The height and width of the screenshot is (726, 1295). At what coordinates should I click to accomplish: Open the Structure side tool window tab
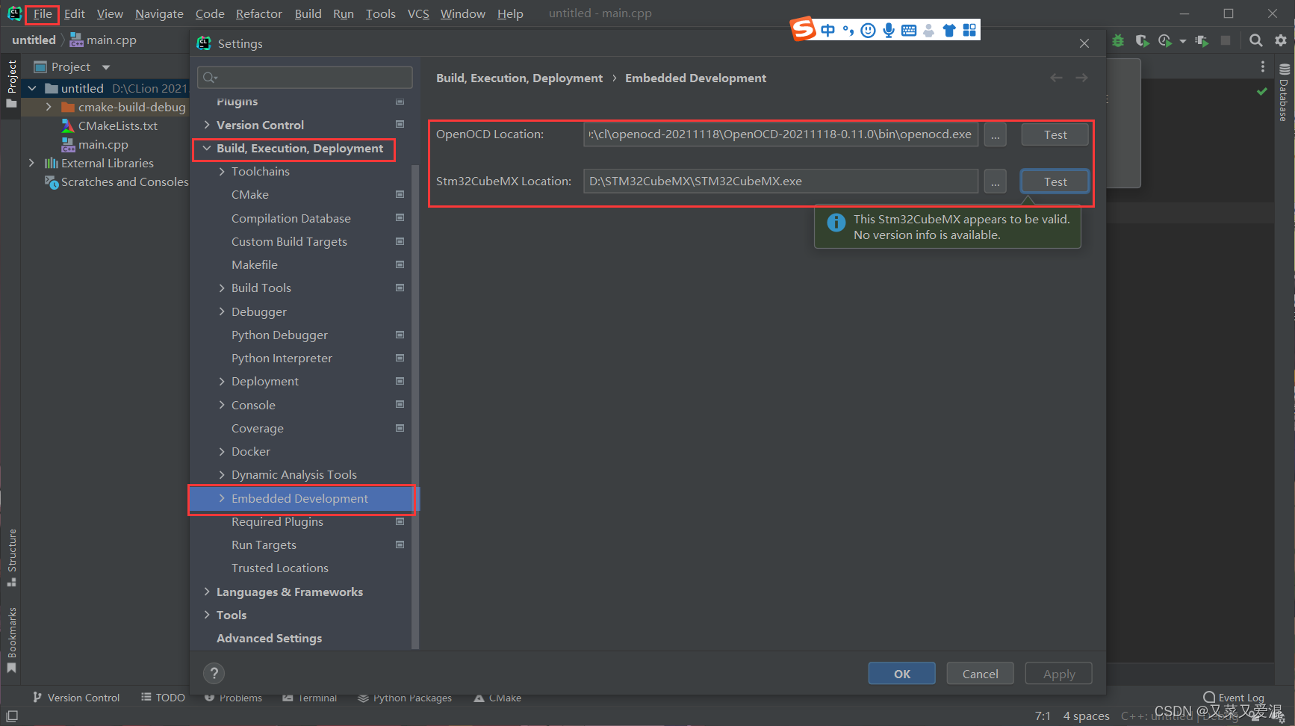pos(11,558)
